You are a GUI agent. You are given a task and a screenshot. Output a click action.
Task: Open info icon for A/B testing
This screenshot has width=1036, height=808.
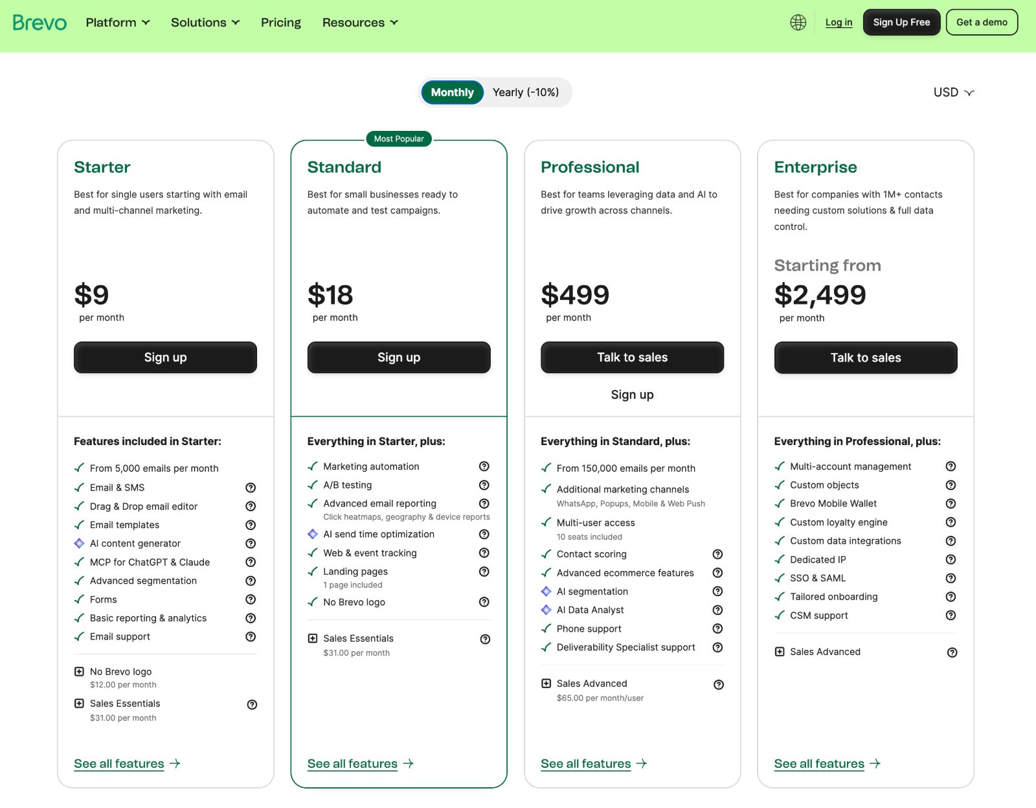(x=484, y=485)
